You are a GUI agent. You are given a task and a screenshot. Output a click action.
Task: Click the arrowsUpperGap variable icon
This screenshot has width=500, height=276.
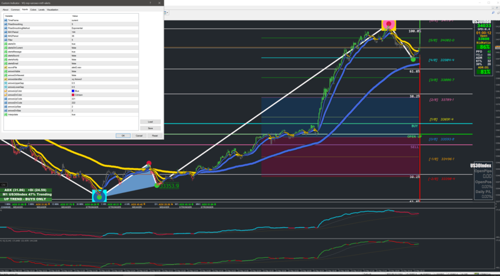tap(6, 83)
